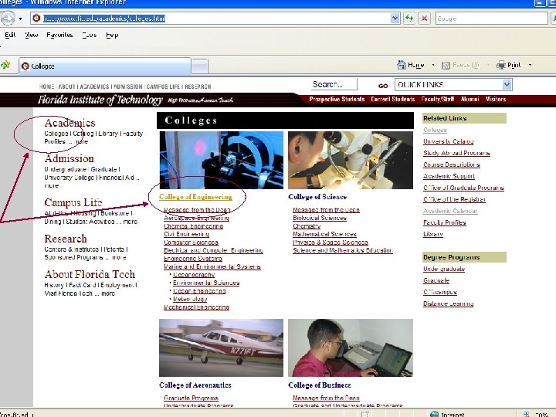Open the Faculty Profiles related link
The image size is (556, 417).
445,222
